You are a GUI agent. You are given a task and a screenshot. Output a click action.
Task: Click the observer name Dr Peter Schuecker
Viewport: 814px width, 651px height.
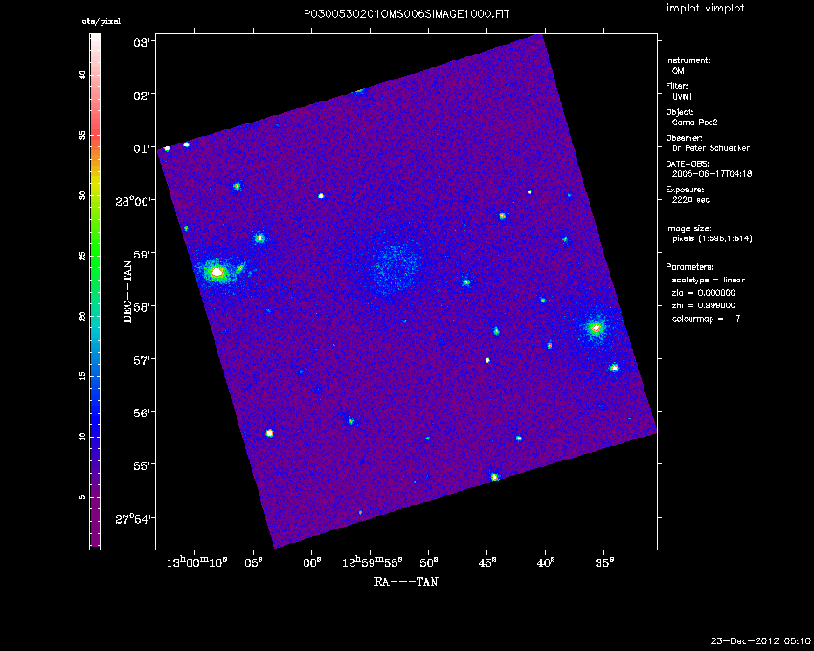click(x=711, y=148)
